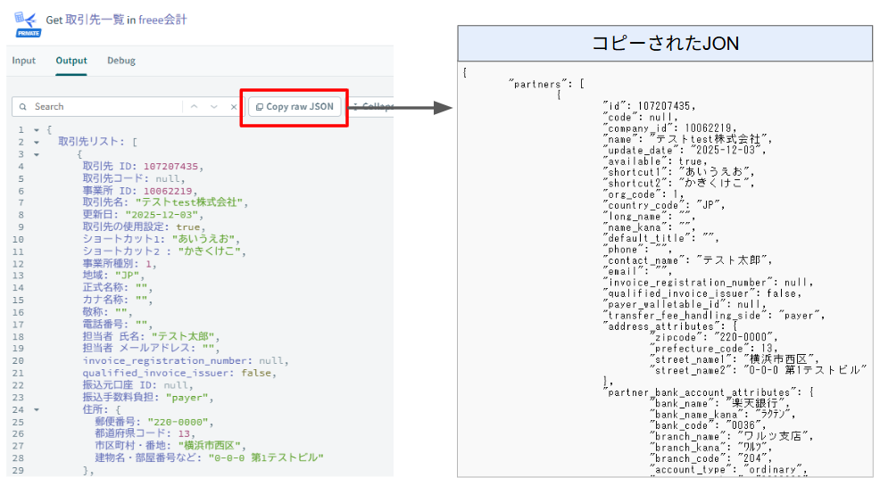Click the partly hidden Collapse button

point(371,107)
